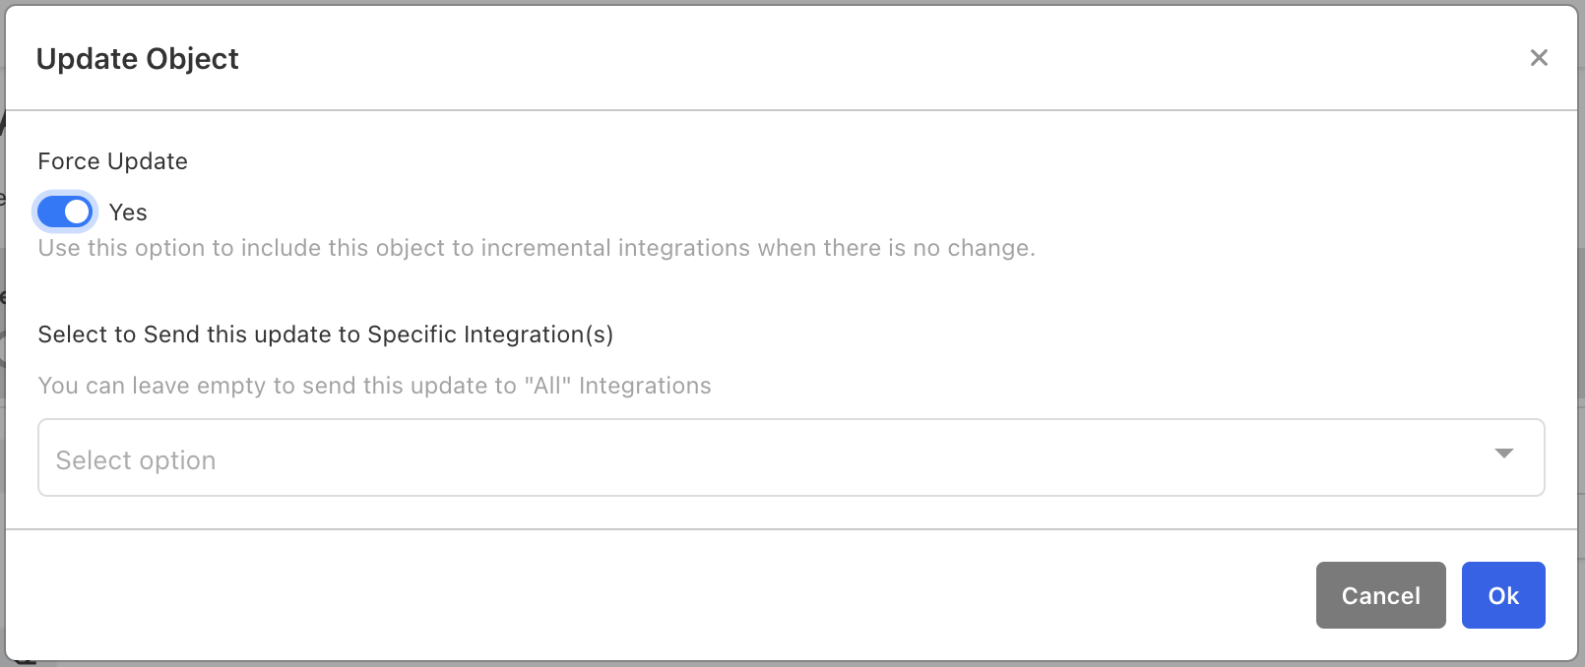Confirm the update with Ok

[x=1502, y=595]
